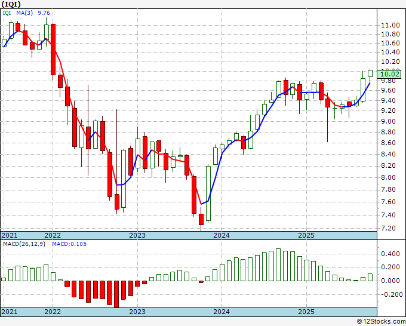
Task: Click the 10.60 price axis label
Action: (390, 43)
